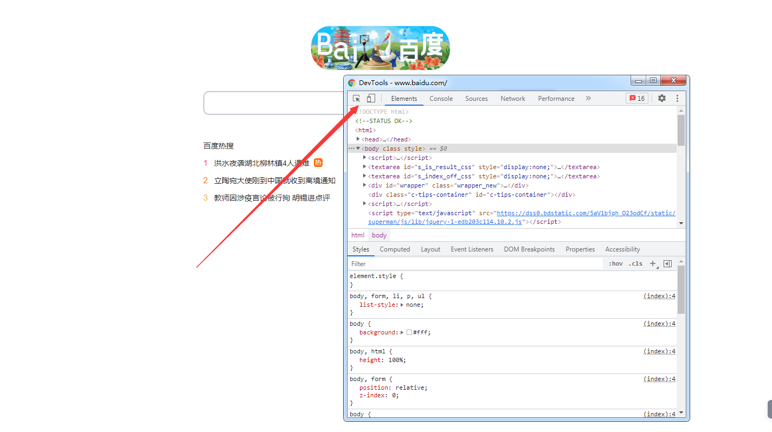772x432 pixels.
Task: Open hot search item 洪水夜袭湖北柳林镇
Action: 262,163
